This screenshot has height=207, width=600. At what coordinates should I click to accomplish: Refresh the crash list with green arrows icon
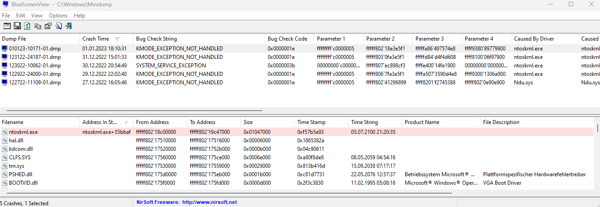[x=27, y=26]
